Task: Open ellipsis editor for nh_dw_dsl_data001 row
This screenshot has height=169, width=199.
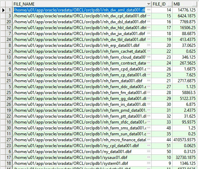Action: point(149,22)
